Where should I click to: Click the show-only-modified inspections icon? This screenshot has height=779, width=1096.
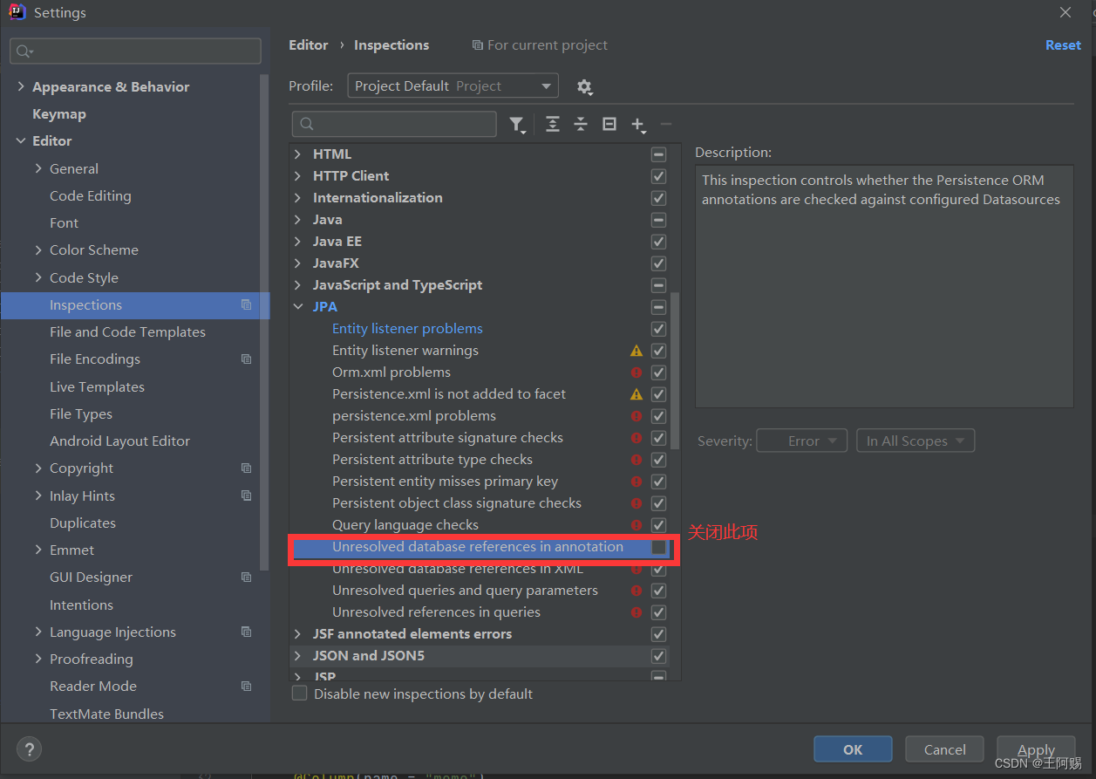[x=609, y=124]
